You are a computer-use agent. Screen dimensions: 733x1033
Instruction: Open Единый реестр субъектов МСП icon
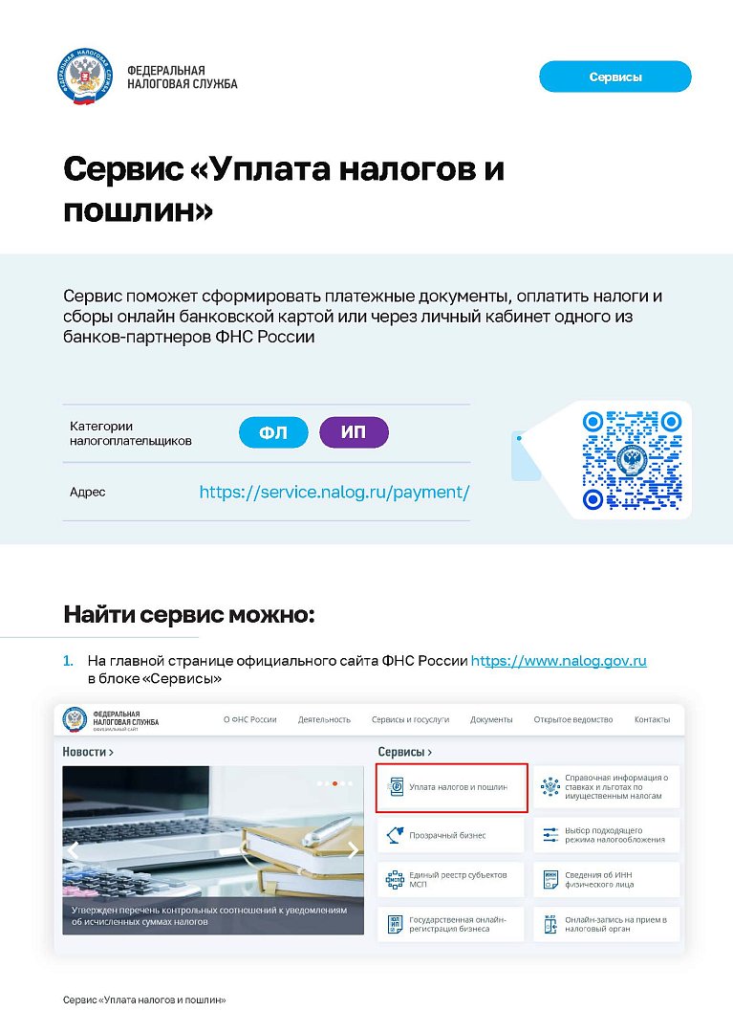coord(395,880)
